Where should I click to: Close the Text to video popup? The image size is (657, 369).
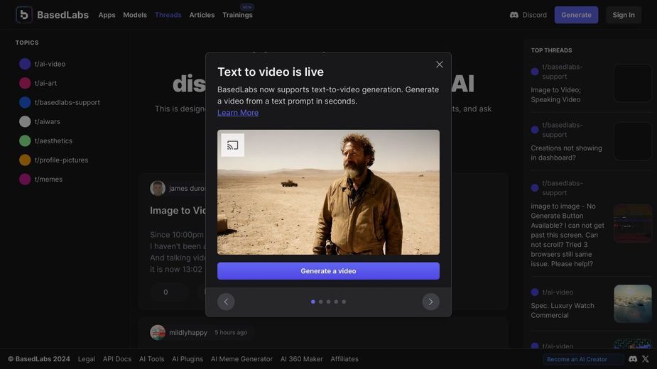point(439,65)
